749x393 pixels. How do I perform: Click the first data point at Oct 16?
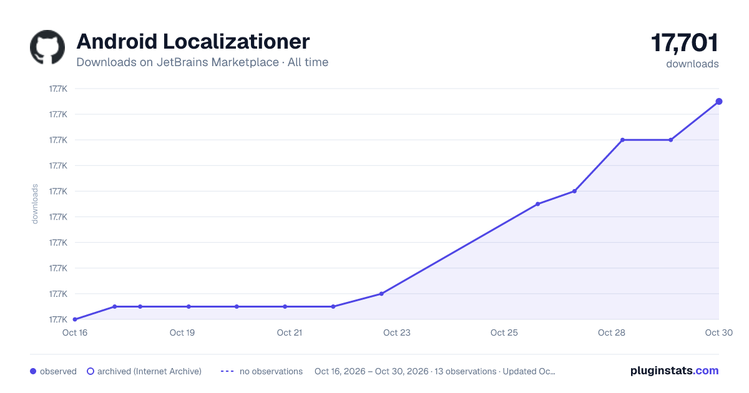coord(75,319)
